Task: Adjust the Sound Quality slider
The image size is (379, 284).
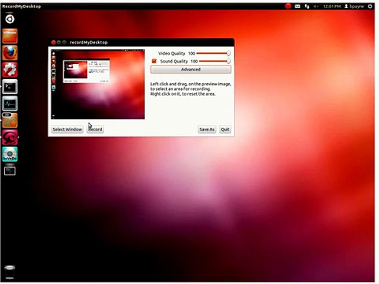Action: pos(214,61)
